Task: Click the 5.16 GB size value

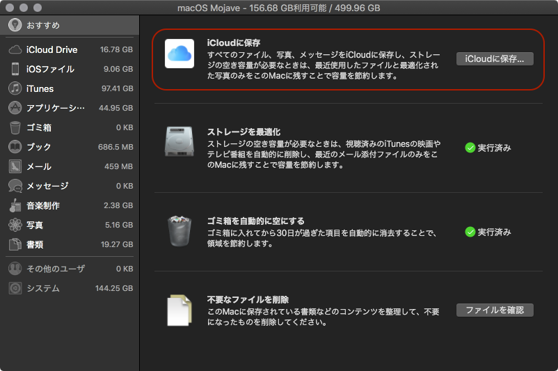Action: 119,225
